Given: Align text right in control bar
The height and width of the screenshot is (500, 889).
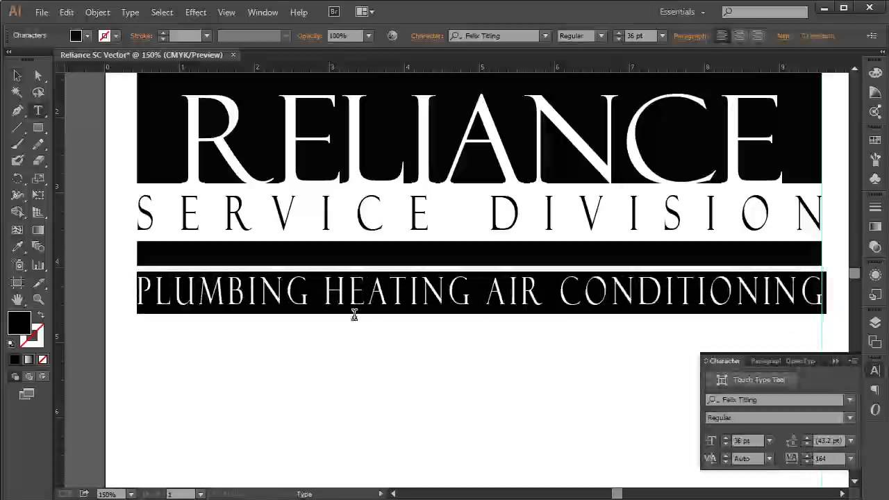Looking at the screenshot, I should (757, 36).
